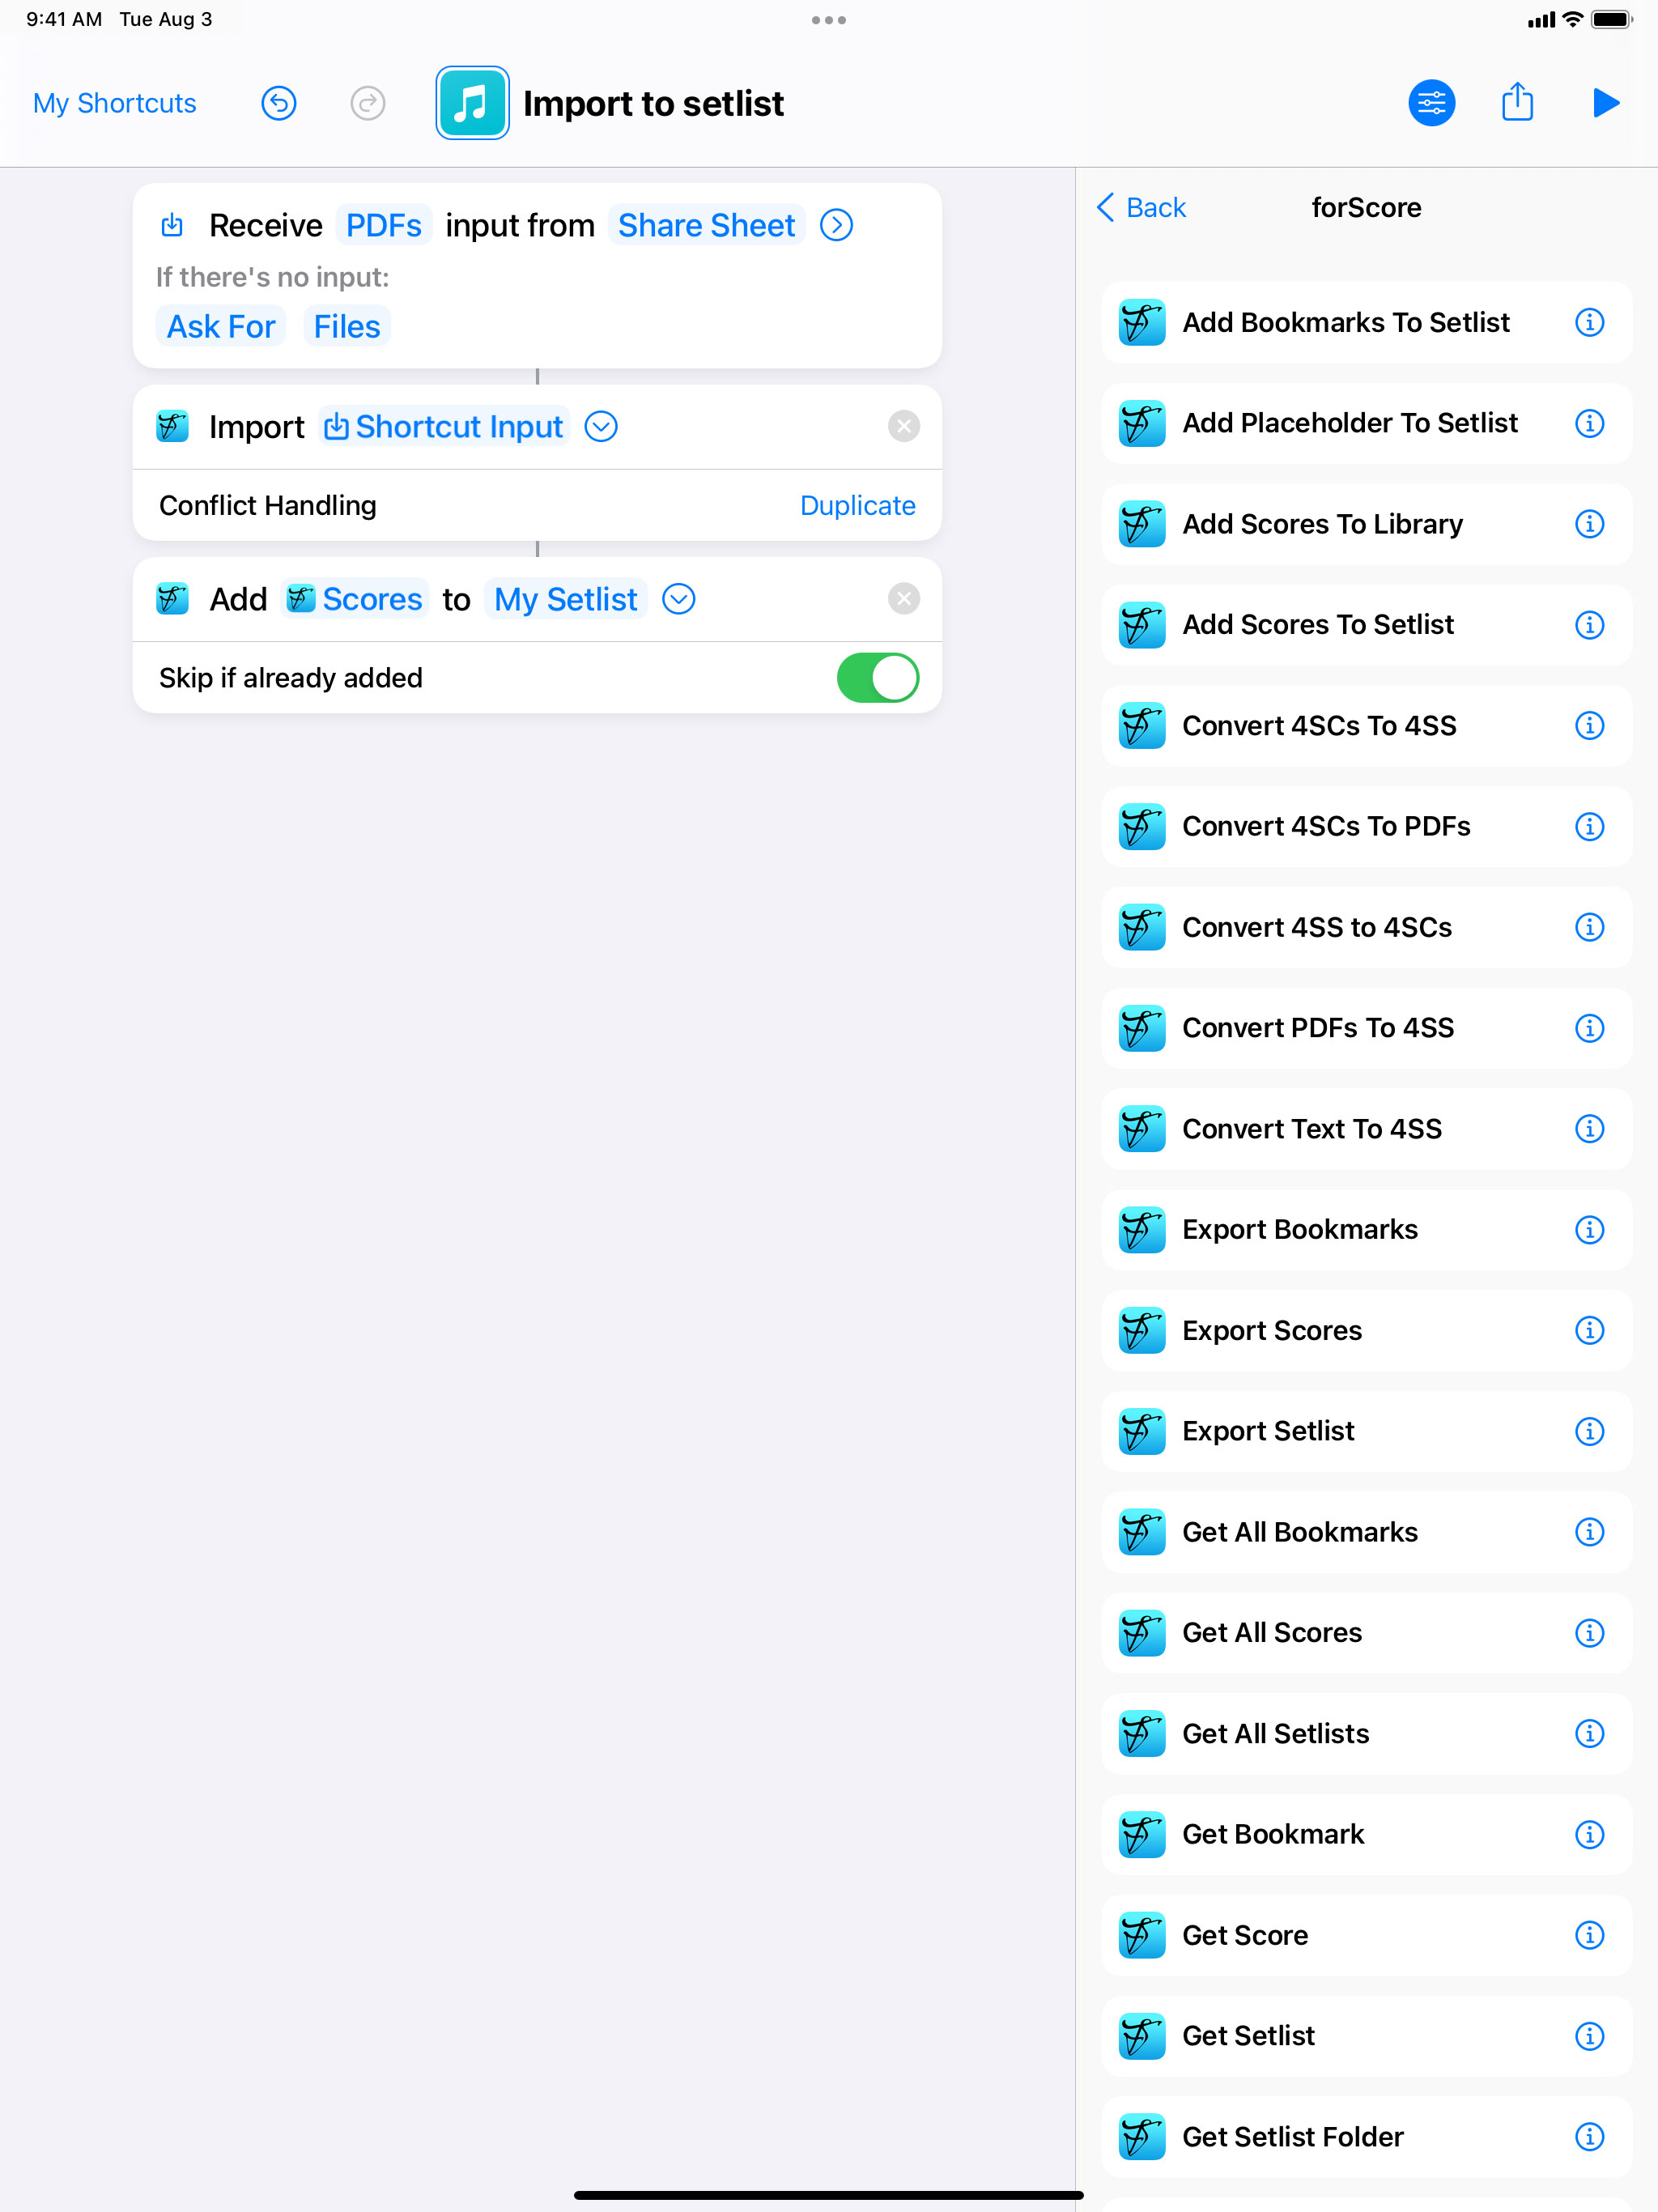The height and width of the screenshot is (2212, 1658).
Task: Show info for Export Bookmarks
Action: (1590, 1229)
